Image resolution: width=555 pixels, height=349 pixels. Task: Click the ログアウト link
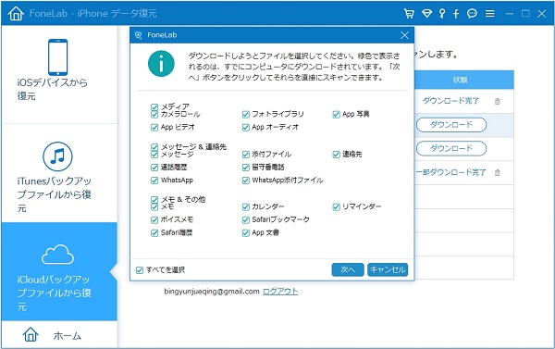(280, 292)
